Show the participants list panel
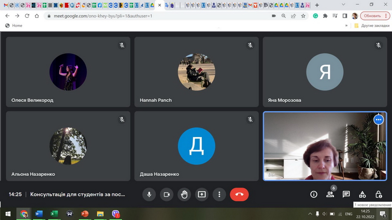 point(330,194)
